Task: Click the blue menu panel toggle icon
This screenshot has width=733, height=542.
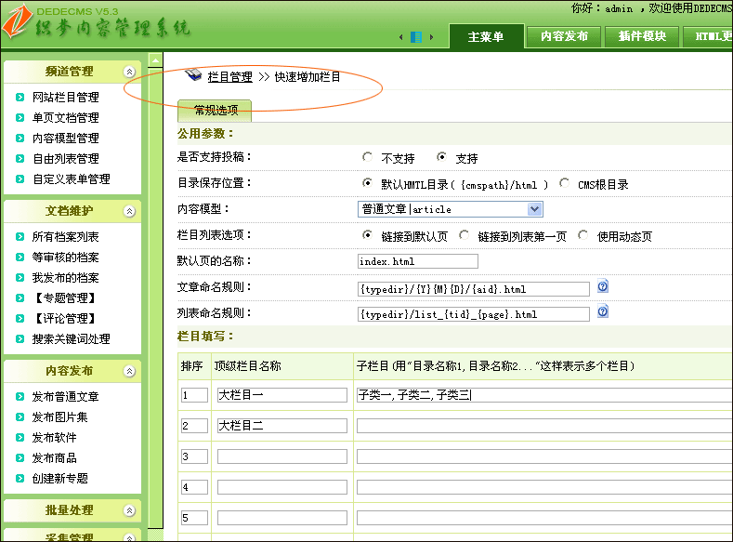Action: 416,37
